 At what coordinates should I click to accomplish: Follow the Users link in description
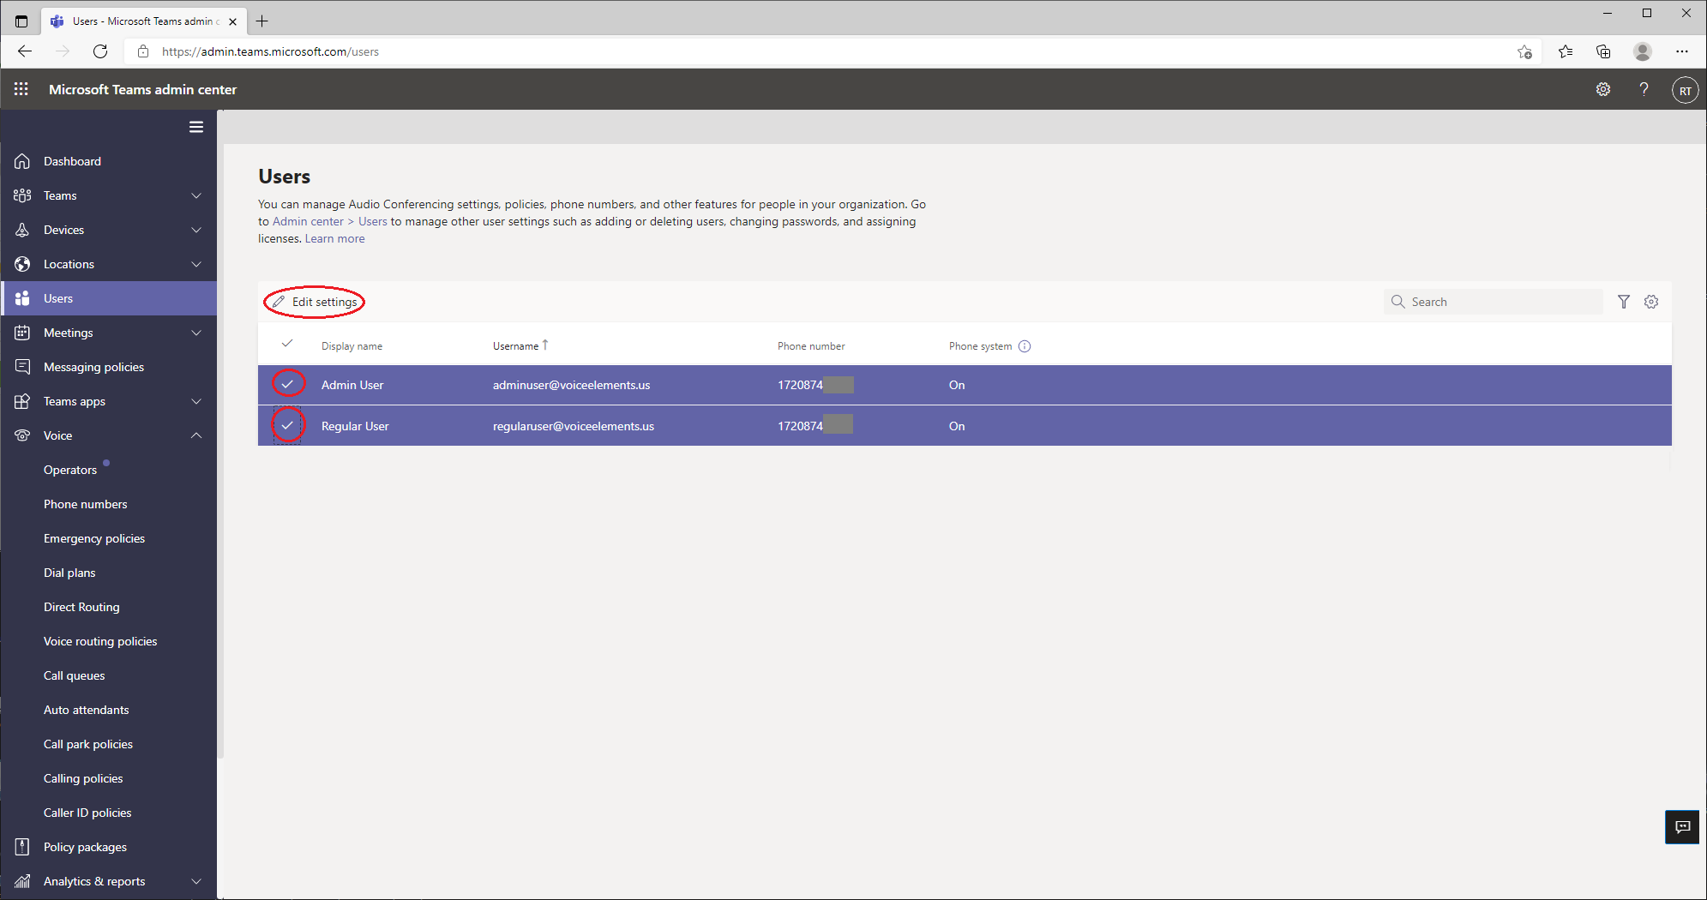pyautogui.click(x=373, y=221)
